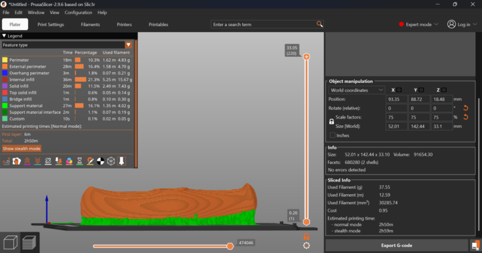
Task: Switch to 3D editor view cube icon
Action: tap(10, 242)
